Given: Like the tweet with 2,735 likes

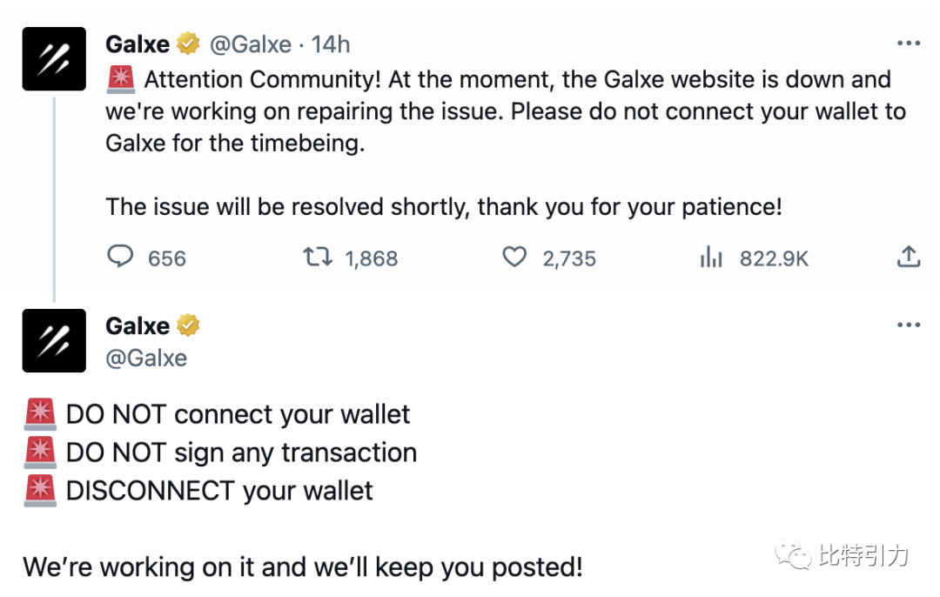Looking at the screenshot, I should coord(514,257).
